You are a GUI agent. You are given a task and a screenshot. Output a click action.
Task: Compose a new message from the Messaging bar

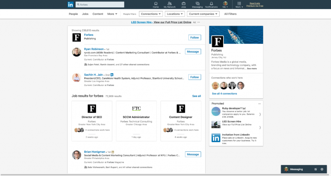click(315, 169)
